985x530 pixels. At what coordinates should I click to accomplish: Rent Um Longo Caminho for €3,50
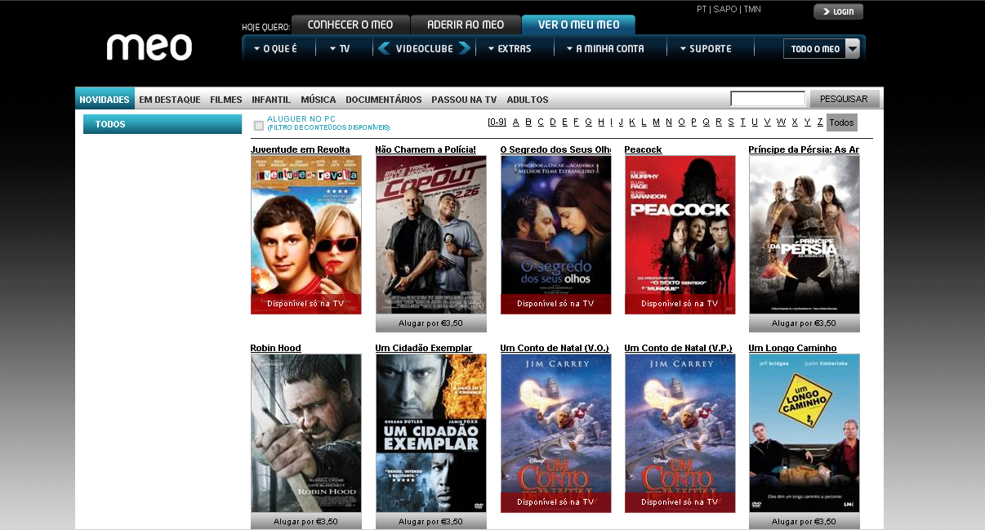coord(804,521)
